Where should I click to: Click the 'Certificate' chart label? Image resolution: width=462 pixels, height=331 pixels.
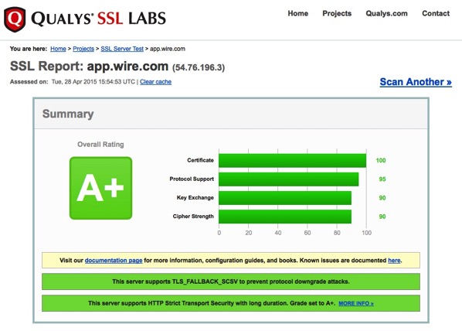[x=200, y=160]
